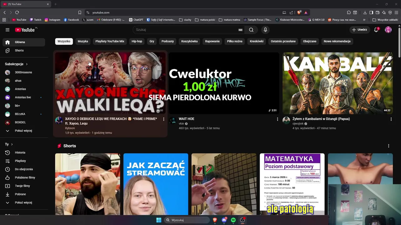Select the Hip-hop filter chip

point(137,41)
